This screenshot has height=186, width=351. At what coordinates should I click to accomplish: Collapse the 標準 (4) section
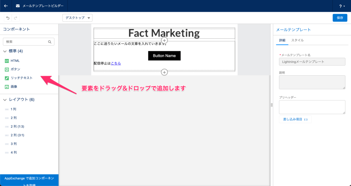[x=5, y=51]
